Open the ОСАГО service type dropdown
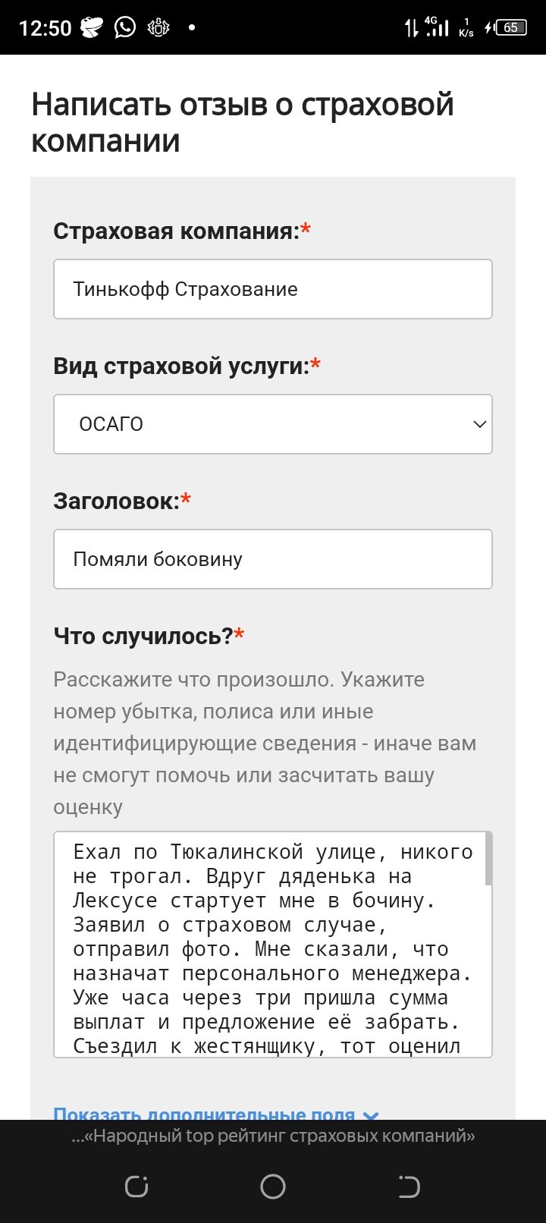 272,424
